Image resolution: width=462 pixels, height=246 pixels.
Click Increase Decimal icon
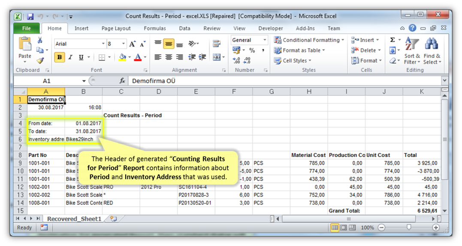pyautogui.click(x=236, y=61)
